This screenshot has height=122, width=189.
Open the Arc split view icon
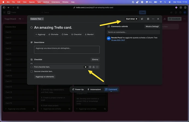pyautogui.click(x=185, y=8)
